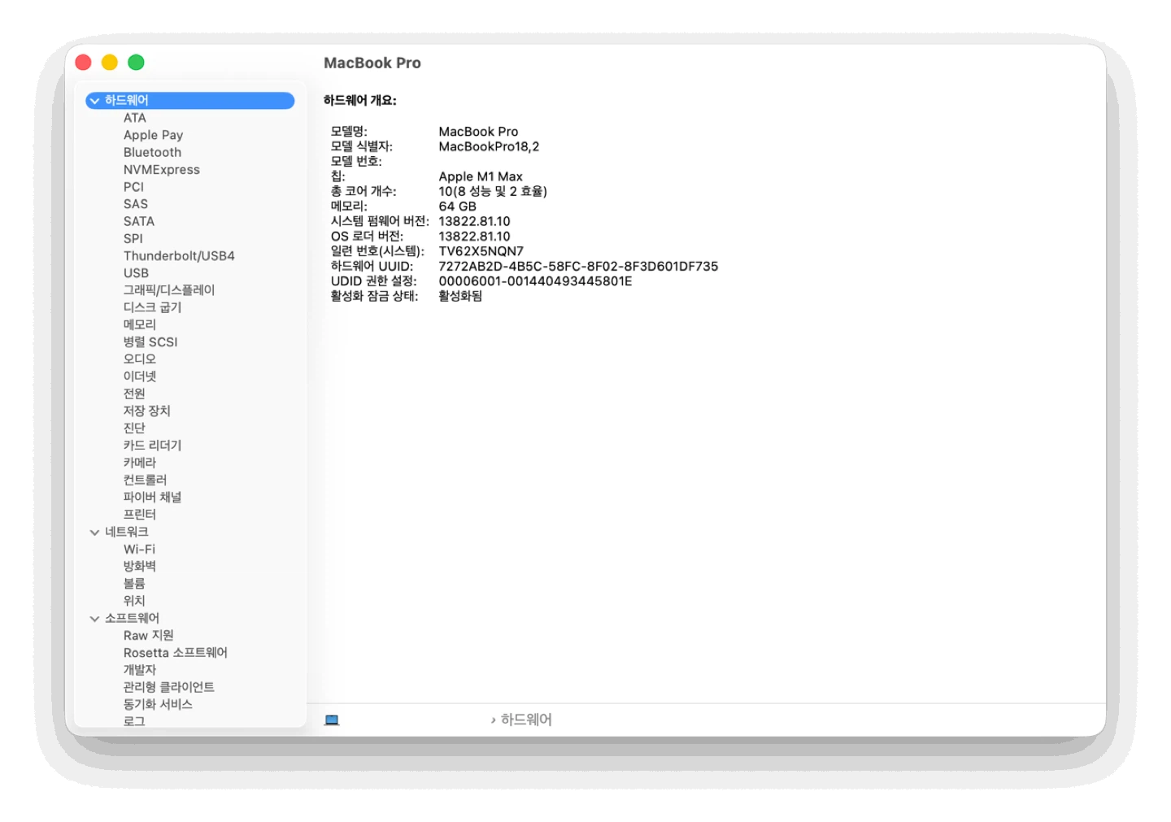Image resolution: width=1171 pixels, height=822 pixels.
Task: Select the 네트워크 category label
Action: point(127,532)
